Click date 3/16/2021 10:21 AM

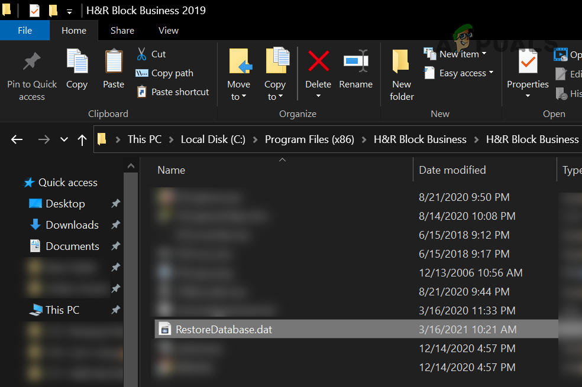468,329
